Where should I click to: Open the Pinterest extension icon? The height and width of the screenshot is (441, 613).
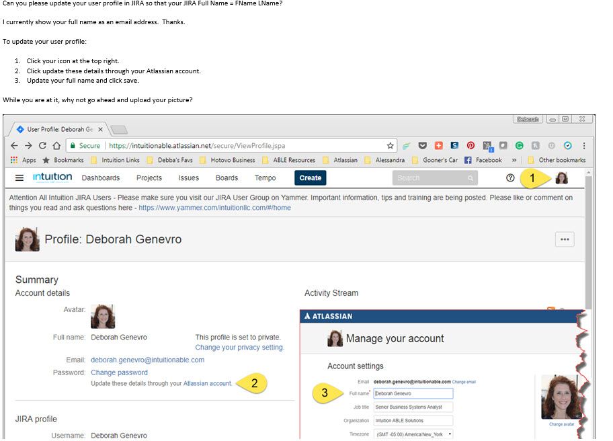471,145
